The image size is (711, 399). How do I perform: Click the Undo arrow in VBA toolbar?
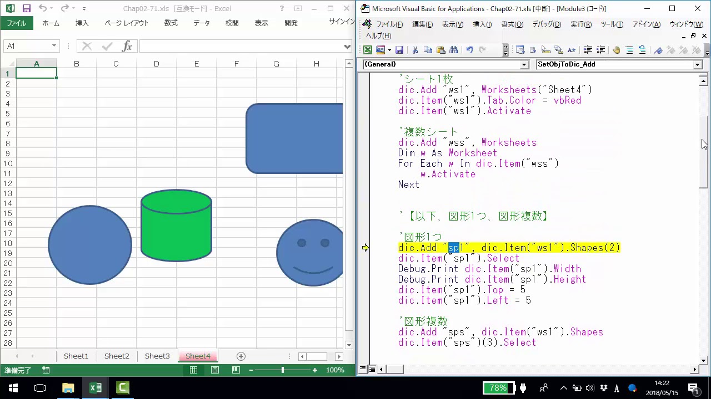pyautogui.click(x=469, y=50)
